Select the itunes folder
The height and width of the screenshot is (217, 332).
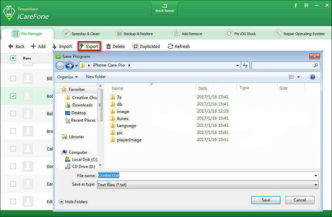tap(119, 118)
